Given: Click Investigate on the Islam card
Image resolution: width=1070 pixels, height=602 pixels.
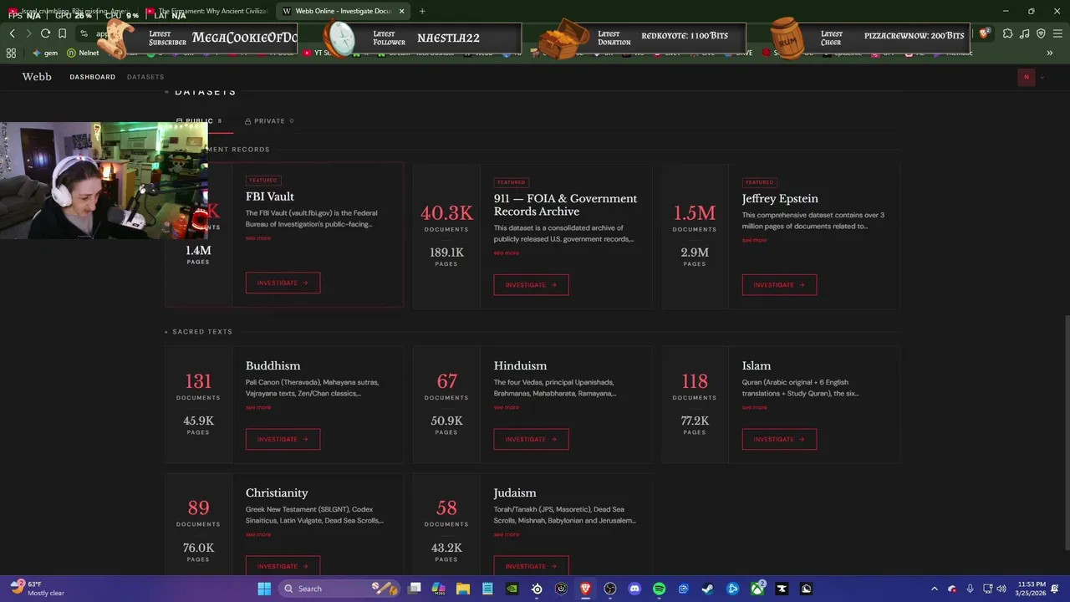Looking at the screenshot, I should (779, 439).
